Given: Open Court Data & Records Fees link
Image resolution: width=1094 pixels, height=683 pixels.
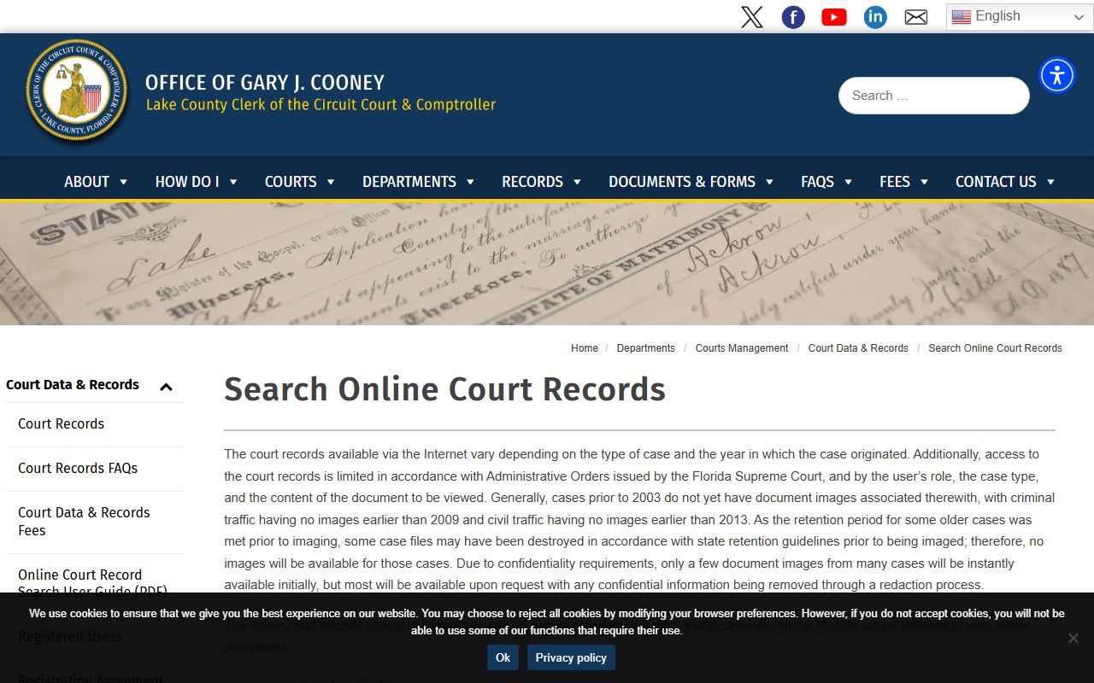Looking at the screenshot, I should click(x=84, y=521).
